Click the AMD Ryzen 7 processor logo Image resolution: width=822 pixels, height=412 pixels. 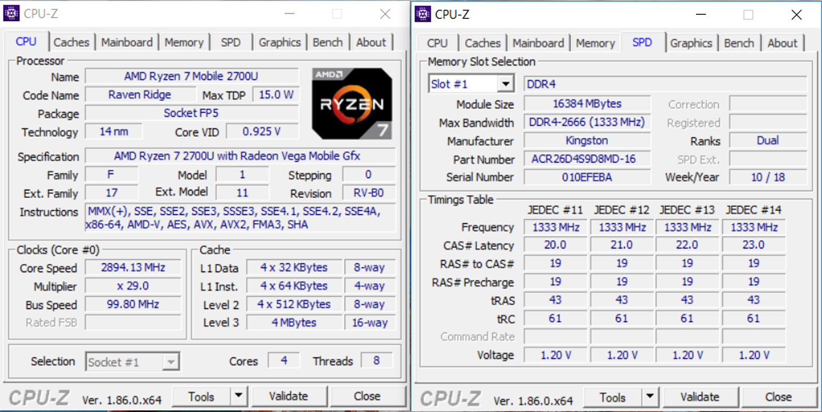pyautogui.click(x=352, y=103)
